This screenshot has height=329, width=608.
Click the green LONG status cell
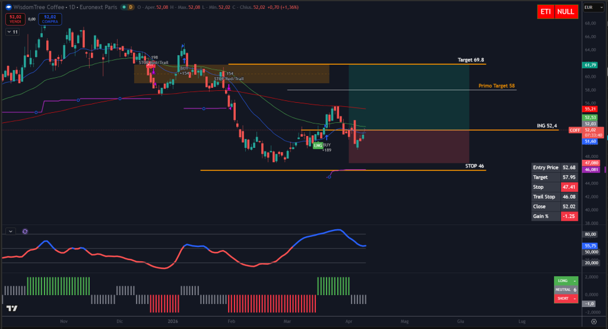(x=566, y=281)
